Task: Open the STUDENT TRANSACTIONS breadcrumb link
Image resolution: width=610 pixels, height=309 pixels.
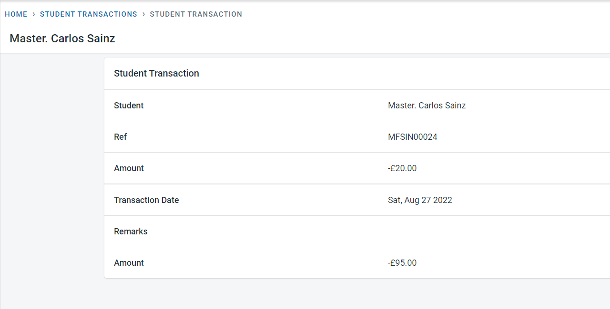Action: pyautogui.click(x=89, y=14)
